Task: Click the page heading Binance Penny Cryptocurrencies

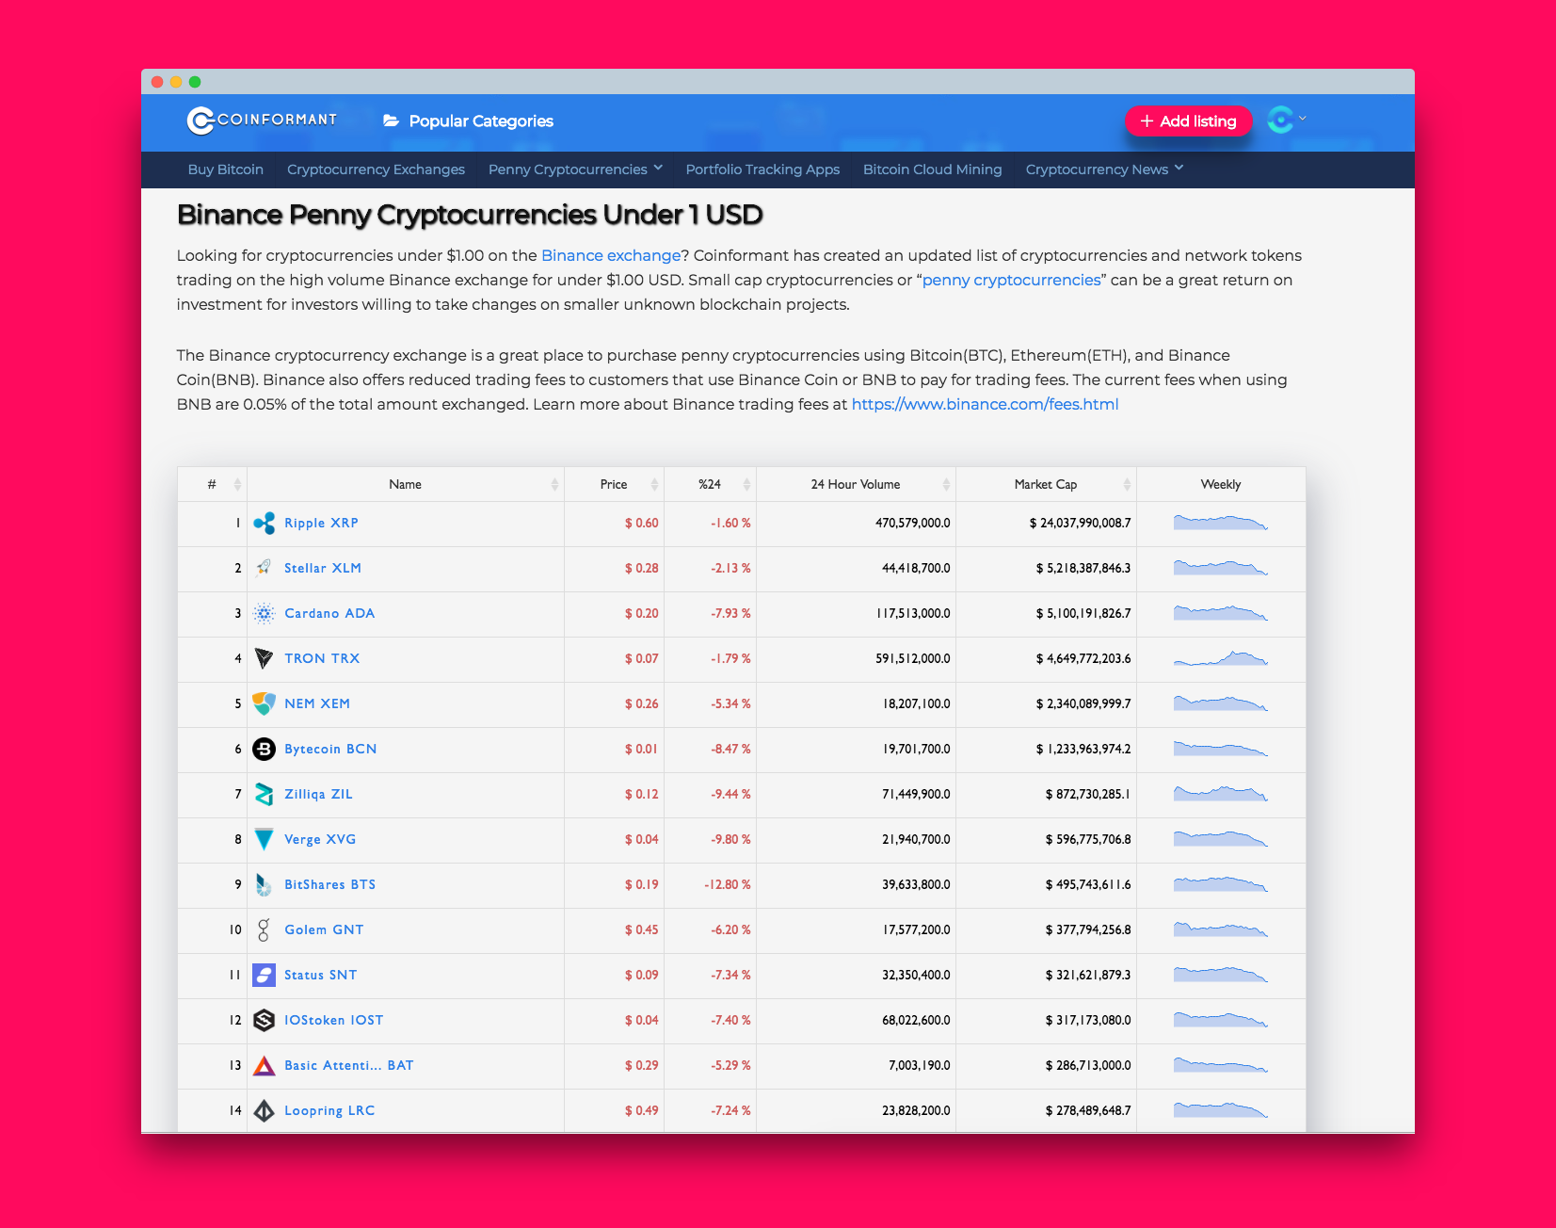Action: click(x=470, y=215)
